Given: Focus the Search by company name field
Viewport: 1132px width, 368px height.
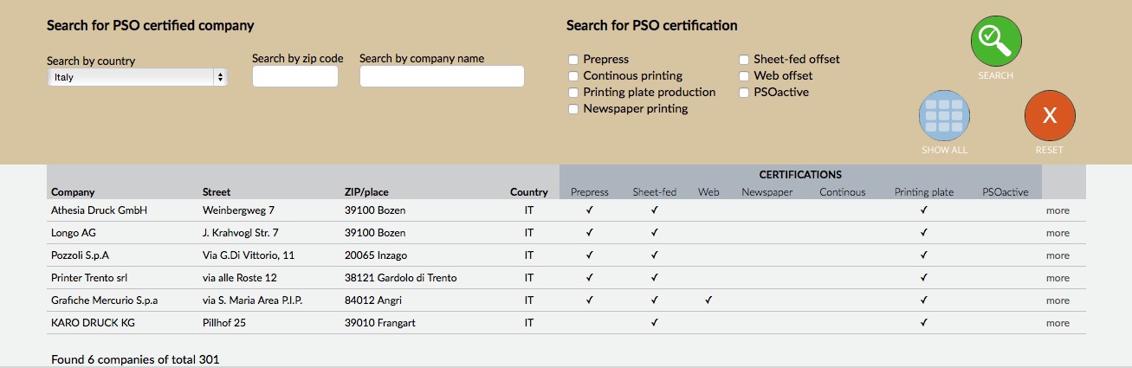Looking at the screenshot, I should pyautogui.click(x=442, y=76).
